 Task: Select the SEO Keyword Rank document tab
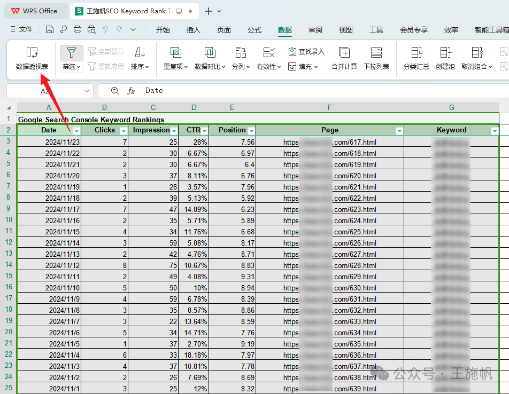134,11
